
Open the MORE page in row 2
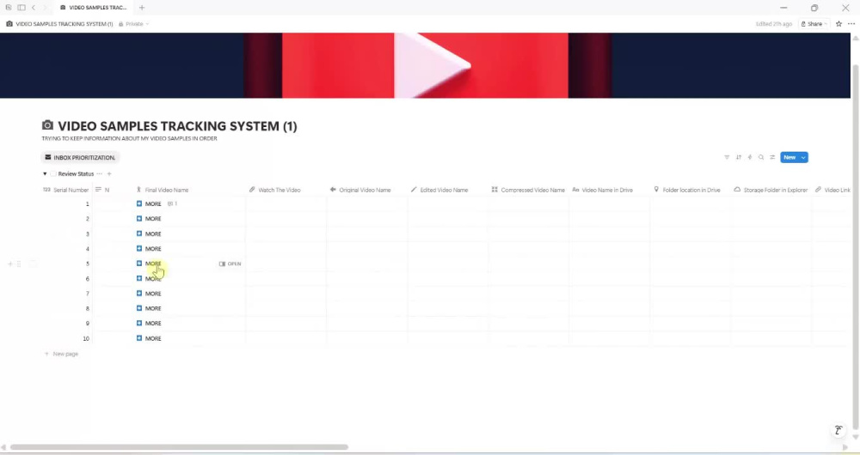153,218
